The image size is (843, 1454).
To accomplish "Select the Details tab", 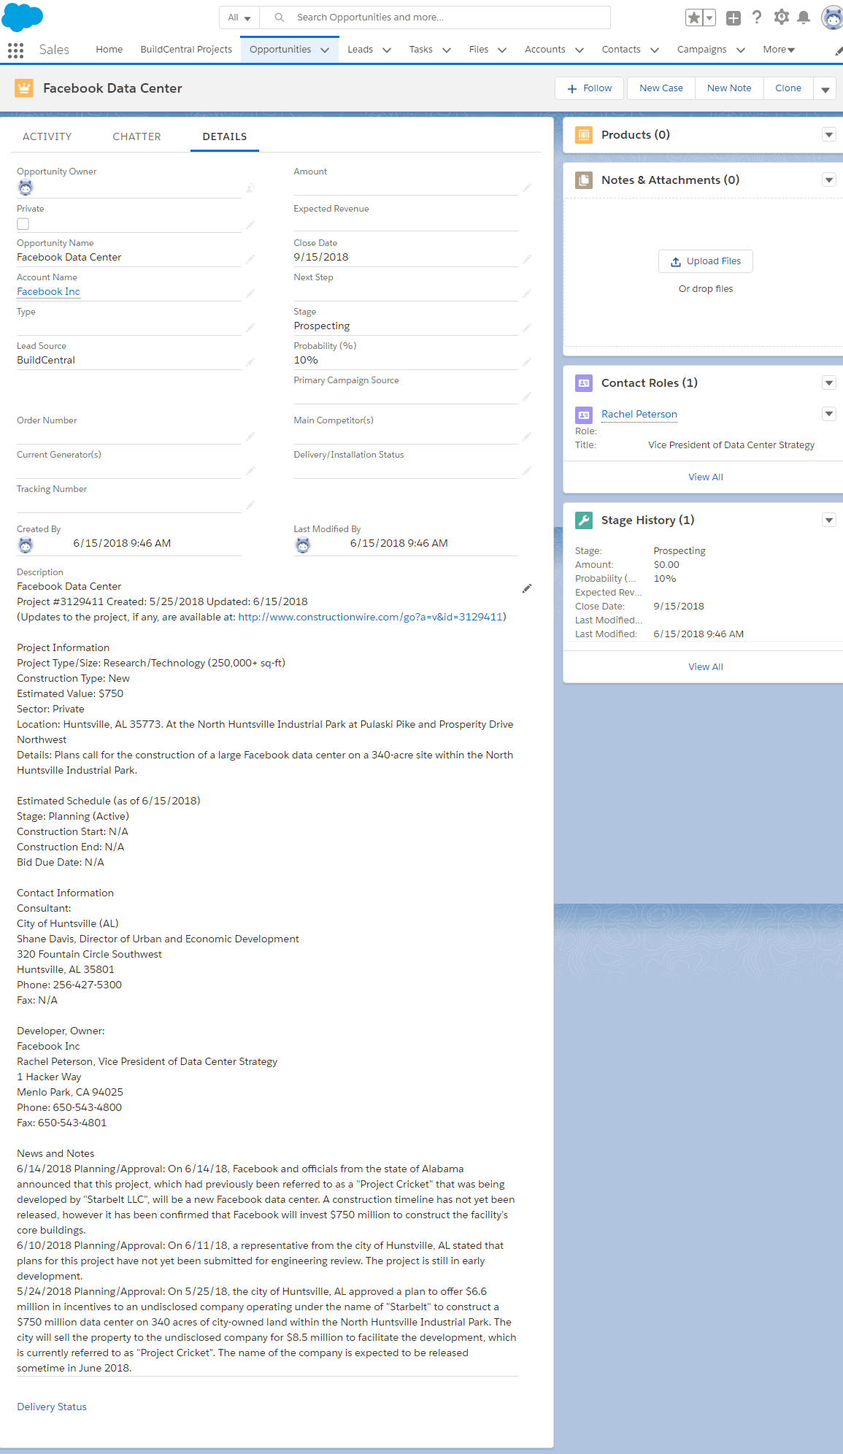I will point(225,136).
